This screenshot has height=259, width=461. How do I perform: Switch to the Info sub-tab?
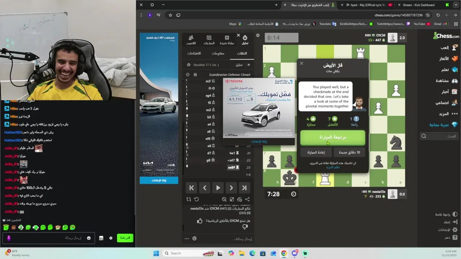tap(218, 53)
